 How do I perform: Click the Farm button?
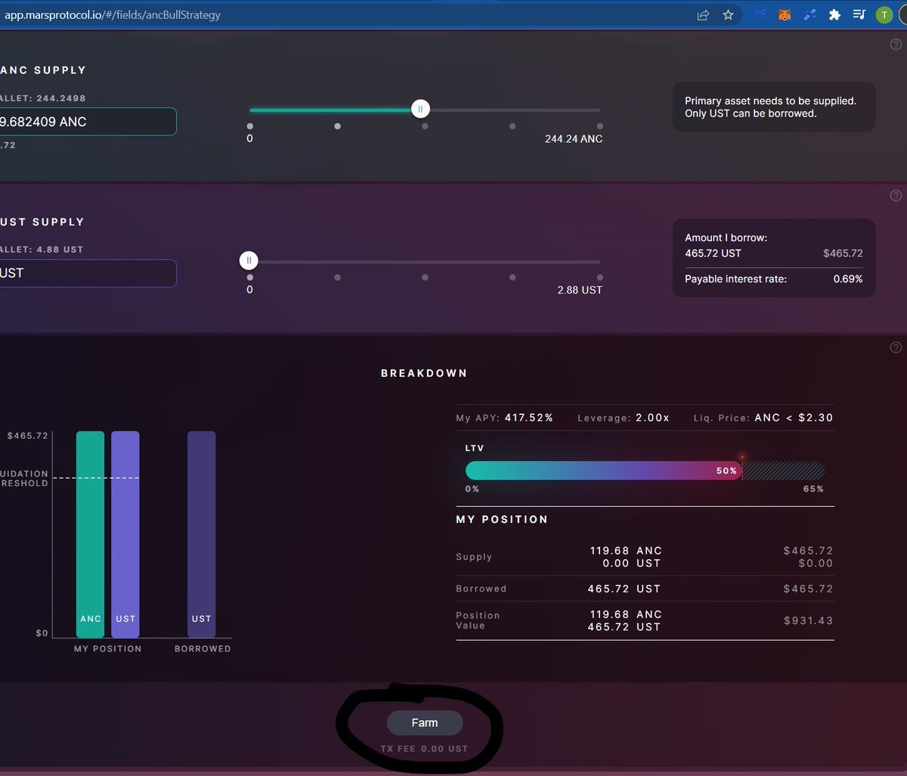pyautogui.click(x=425, y=723)
